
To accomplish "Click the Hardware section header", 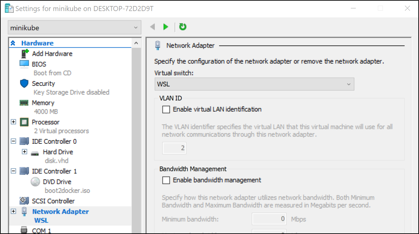I will (x=37, y=43).
